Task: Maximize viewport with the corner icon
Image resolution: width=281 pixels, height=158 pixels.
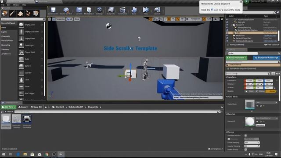Action: tap(222, 19)
